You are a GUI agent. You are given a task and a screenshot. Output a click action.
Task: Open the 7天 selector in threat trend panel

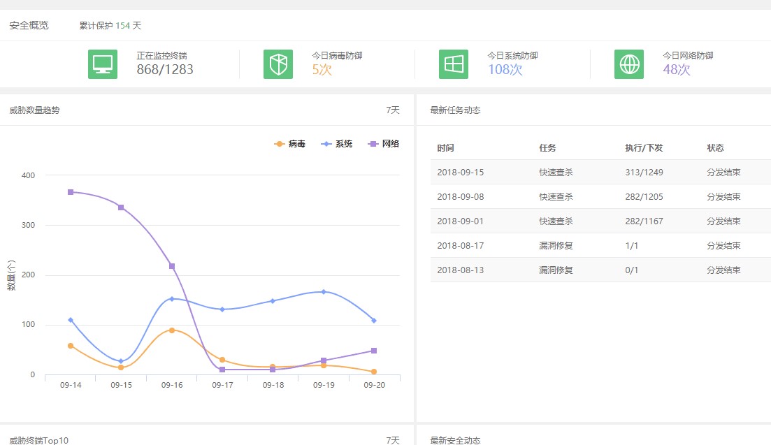(x=393, y=110)
